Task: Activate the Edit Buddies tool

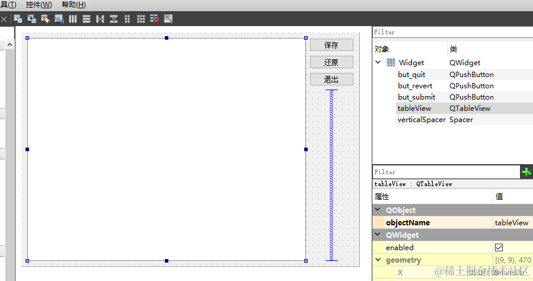Action: coord(45,19)
